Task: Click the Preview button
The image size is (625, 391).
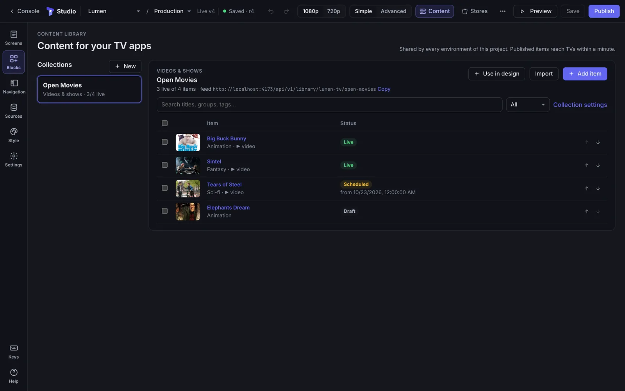Action: [x=535, y=11]
